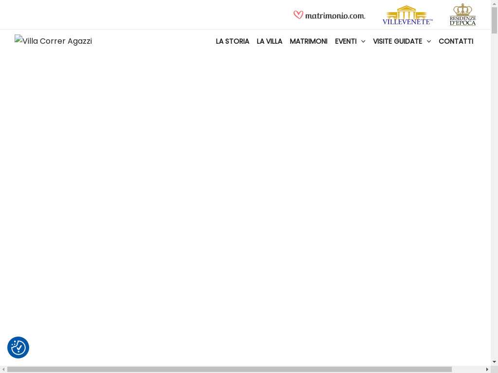Image resolution: width=498 pixels, height=373 pixels.
Task: Click the matrimonio.com heart logo
Action: (329, 15)
